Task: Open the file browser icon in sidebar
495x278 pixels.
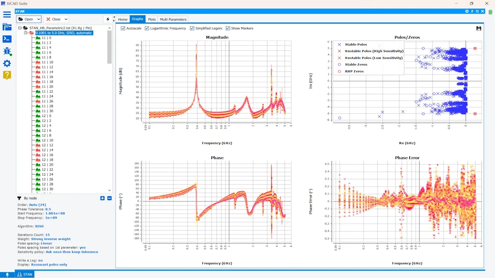Action: coord(7,27)
